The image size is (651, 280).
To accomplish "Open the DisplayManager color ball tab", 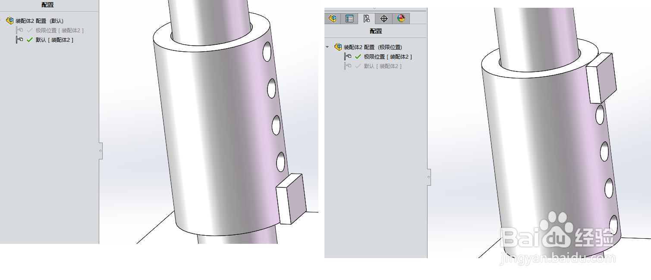I will [x=401, y=19].
